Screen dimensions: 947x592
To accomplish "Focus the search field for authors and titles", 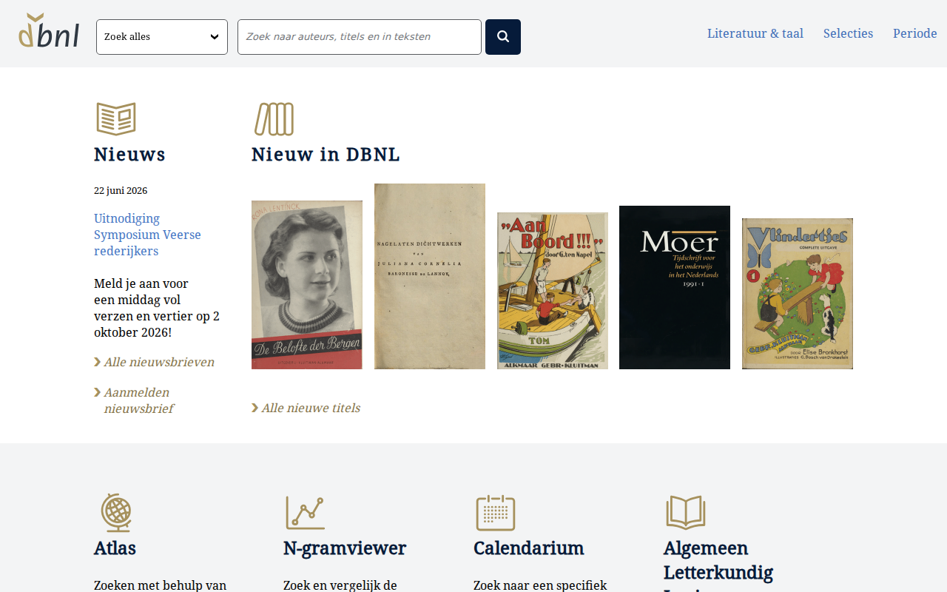I will 360,37.
